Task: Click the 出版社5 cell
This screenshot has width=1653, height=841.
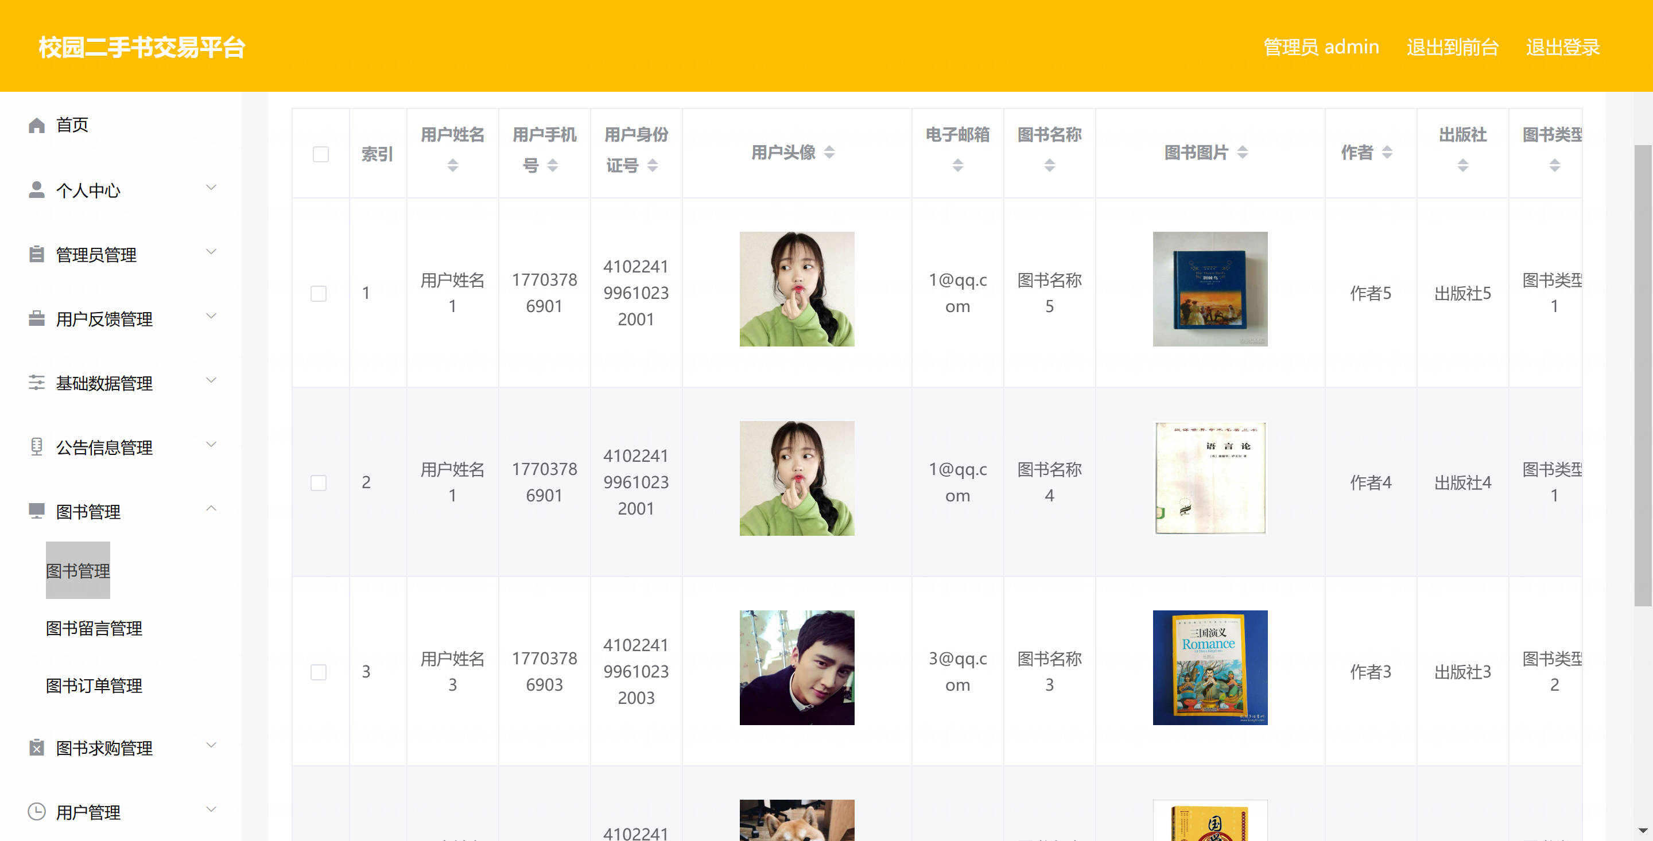Action: (1462, 293)
